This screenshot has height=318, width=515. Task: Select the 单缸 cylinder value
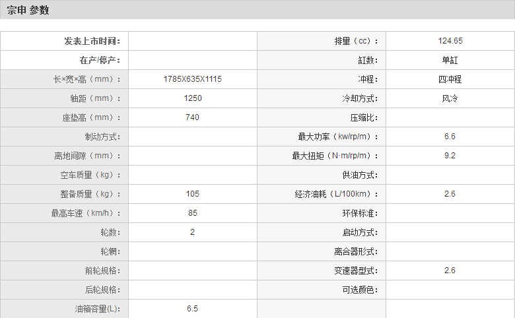click(450, 60)
